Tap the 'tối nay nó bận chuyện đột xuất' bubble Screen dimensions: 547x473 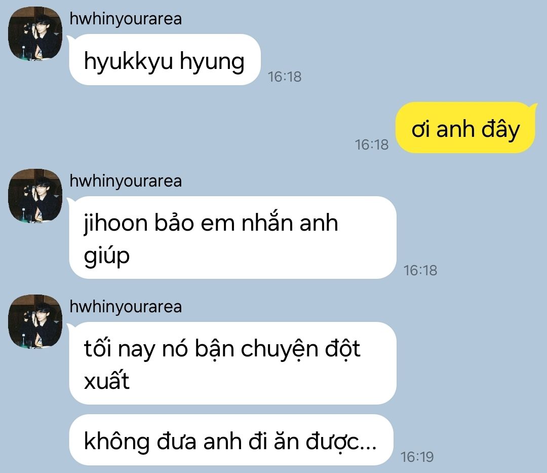click(232, 363)
